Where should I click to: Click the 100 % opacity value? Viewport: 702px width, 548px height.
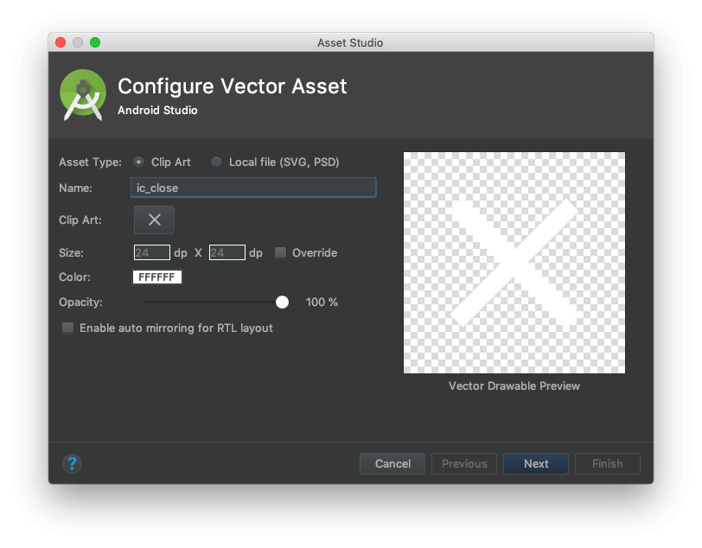(322, 303)
